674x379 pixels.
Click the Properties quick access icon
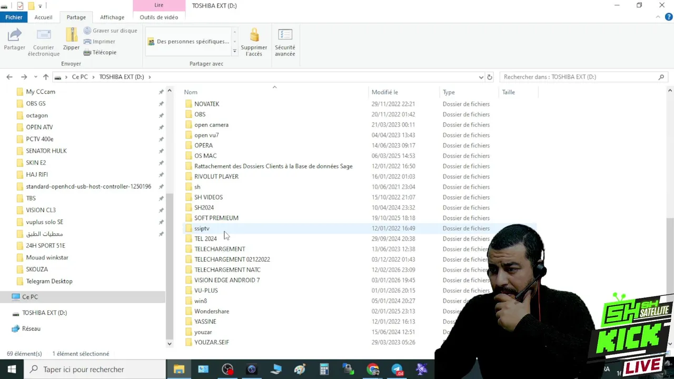point(20,6)
